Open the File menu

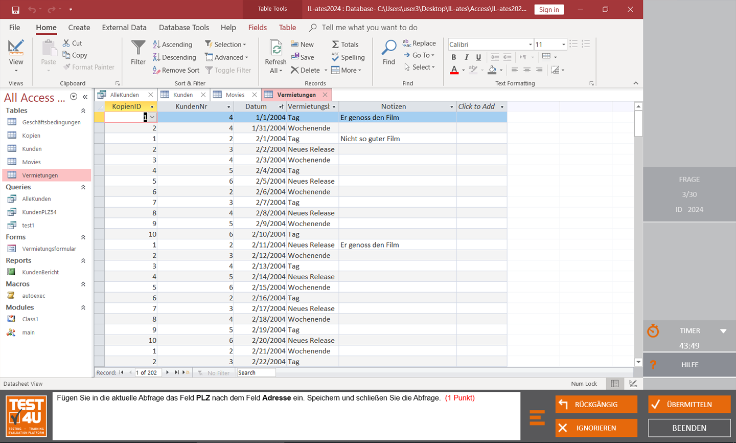pyautogui.click(x=15, y=28)
